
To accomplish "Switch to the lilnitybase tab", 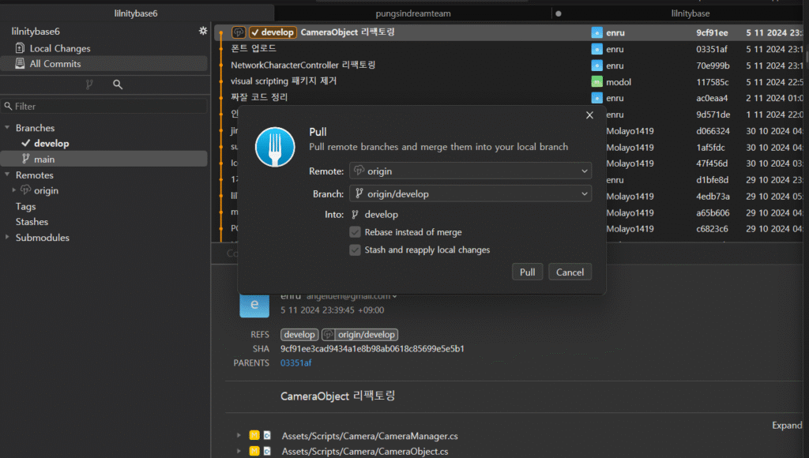I will (x=690, y=13).
